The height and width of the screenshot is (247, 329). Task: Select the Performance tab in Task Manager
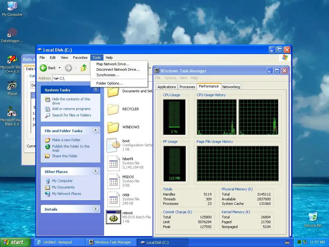point(209,86)
